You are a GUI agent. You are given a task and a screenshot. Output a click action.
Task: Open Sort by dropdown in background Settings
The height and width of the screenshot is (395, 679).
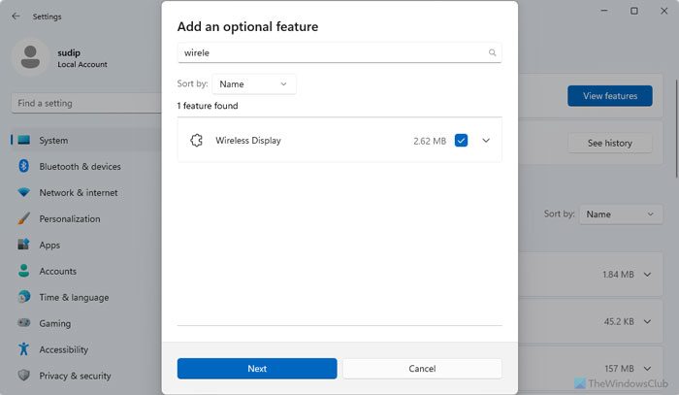621,214
